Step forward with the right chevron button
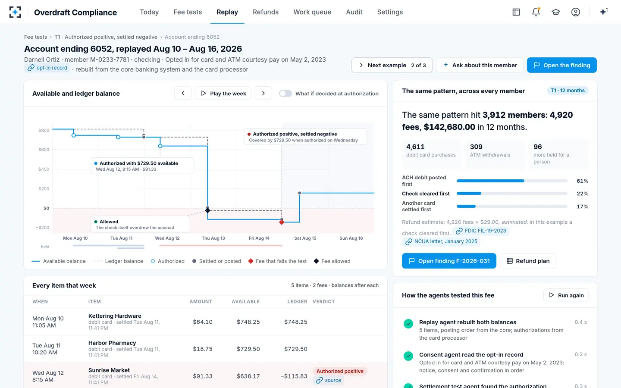Image resolution: width=621 pixels, height=388 pixels. click(263, 93)
